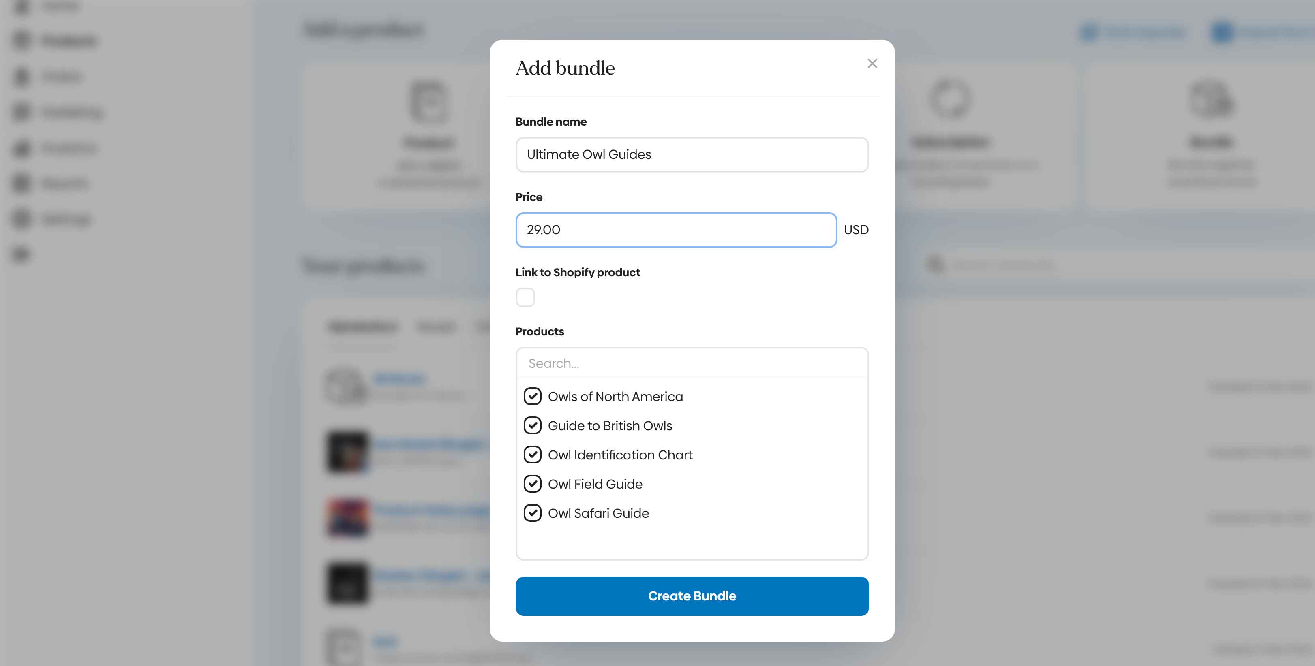Click the 'Owl Safari Guide' product name
This screenshot has width=1315, height=666.
[x=598, y=513]
